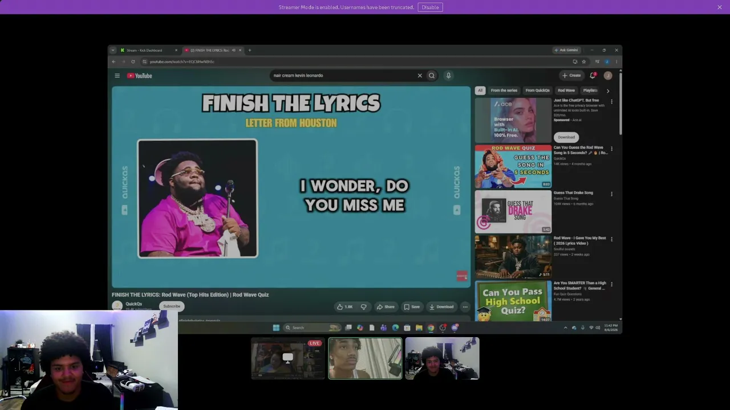Open a new browser tab with plus
This screenshot has width=730, height=410.
249,50
